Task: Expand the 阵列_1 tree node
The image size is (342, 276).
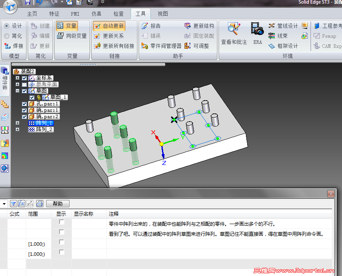Action: 17,123
